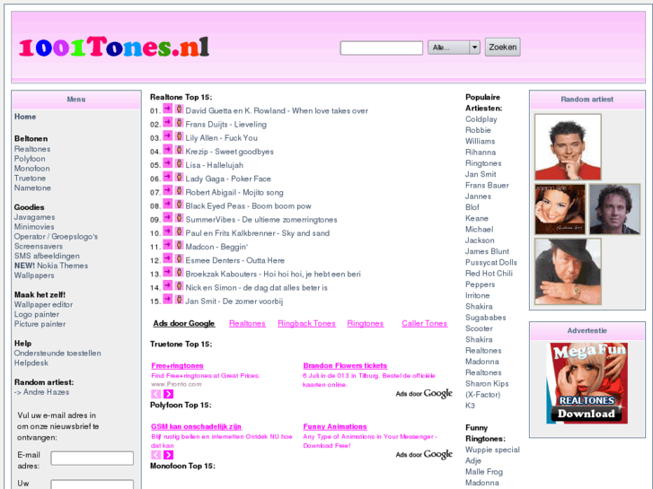Focus the search text field in header
Image resolution: width=653 pixels, height=489 pixels.
(382, 48)
